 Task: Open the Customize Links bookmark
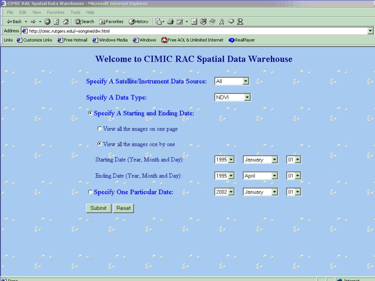[x=34, y=40]
